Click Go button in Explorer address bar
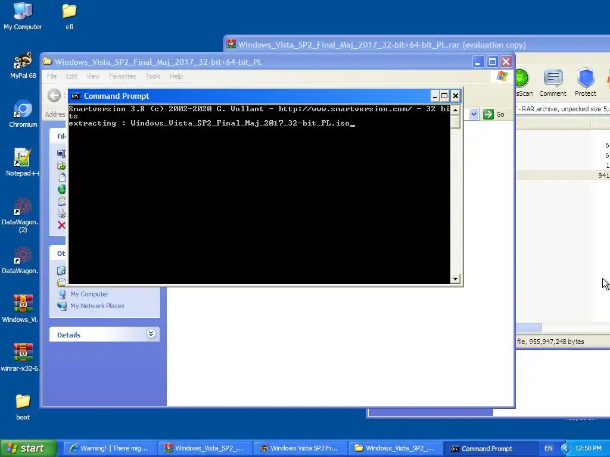The height and width of the screenshot is (457, 610). point(494,114)
